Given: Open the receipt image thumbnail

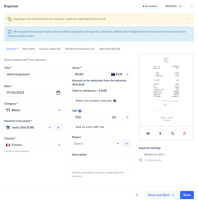Looking at the screenshot, I should tap(166, 90).
